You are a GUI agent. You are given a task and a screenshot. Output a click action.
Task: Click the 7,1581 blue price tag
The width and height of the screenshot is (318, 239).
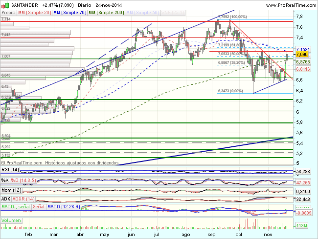click(303, 49)
